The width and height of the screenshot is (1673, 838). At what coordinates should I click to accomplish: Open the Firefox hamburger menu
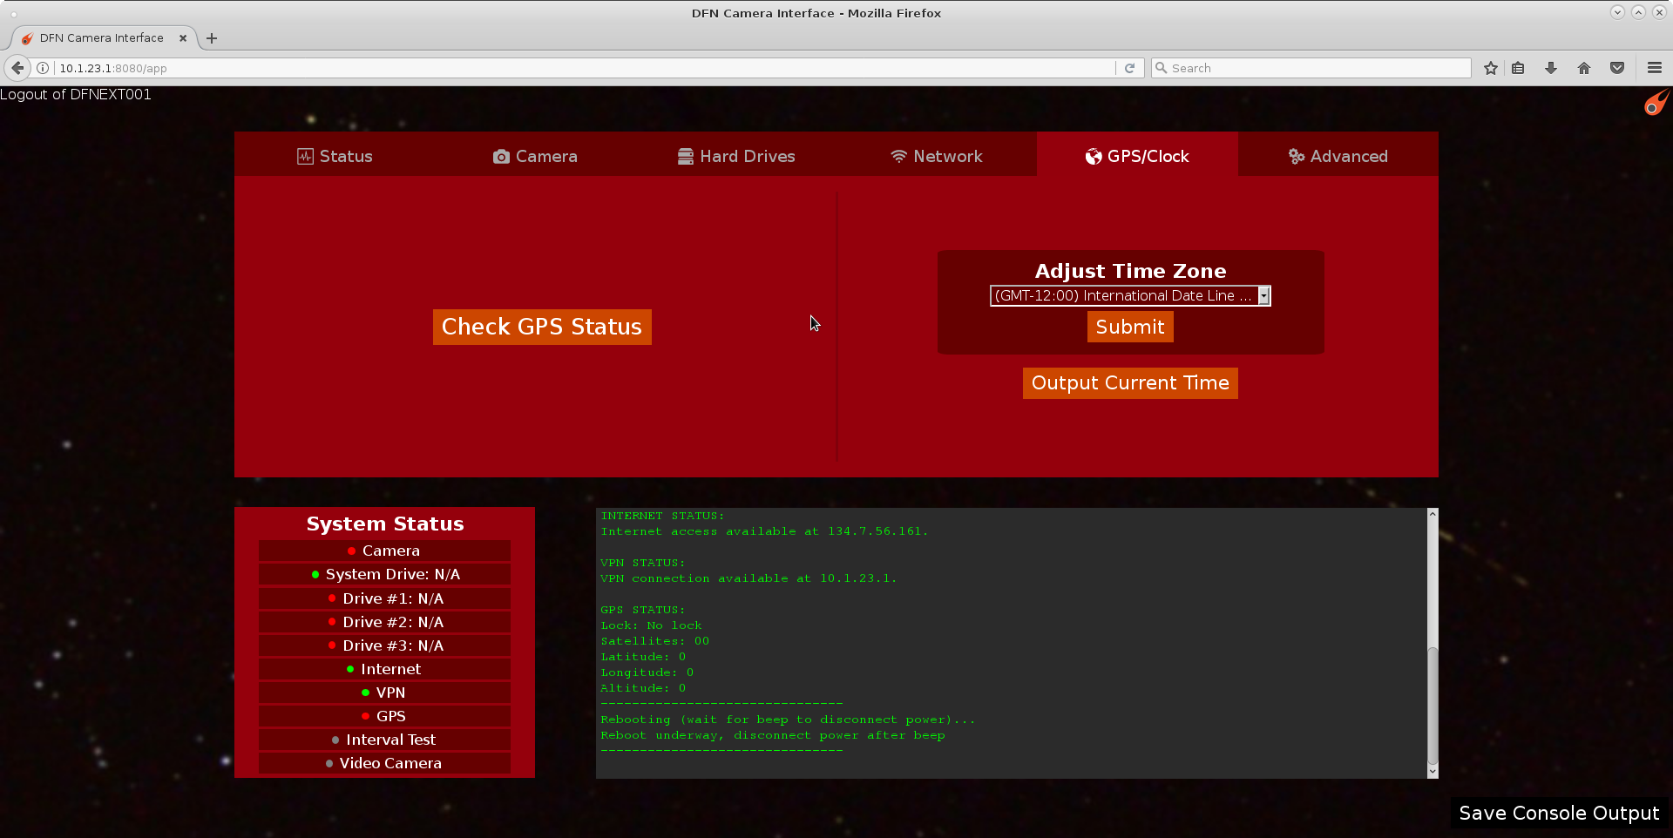[1654, 68]
